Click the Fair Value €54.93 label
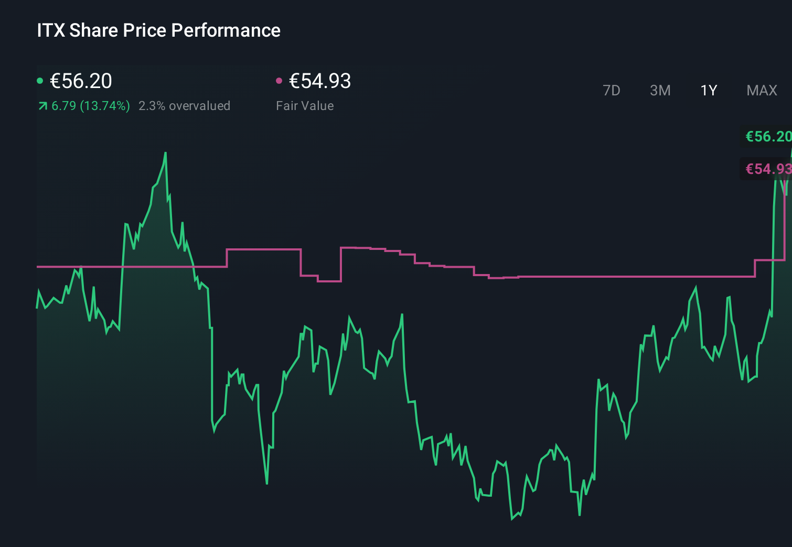The height and width of the screenshot is (547, 792). pyautogui.click(x=320, y=81)
